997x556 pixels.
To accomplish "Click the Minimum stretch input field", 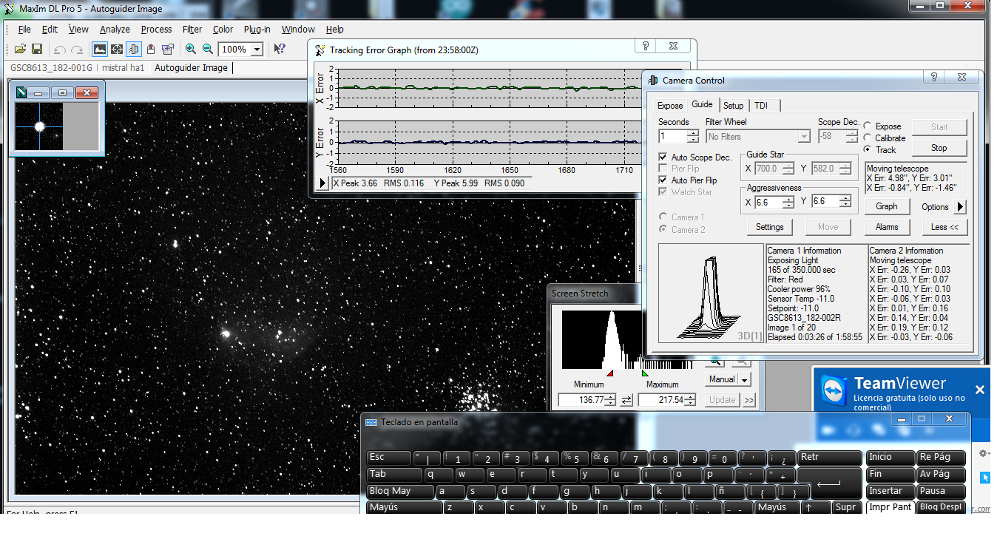I will (581, 400).
